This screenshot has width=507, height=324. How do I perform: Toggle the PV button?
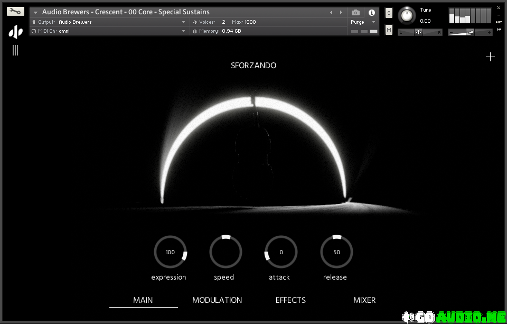(499, 30)
